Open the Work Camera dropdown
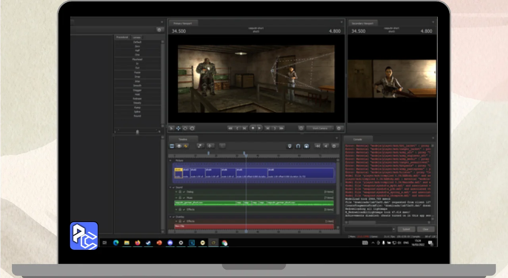 [320, 128]
